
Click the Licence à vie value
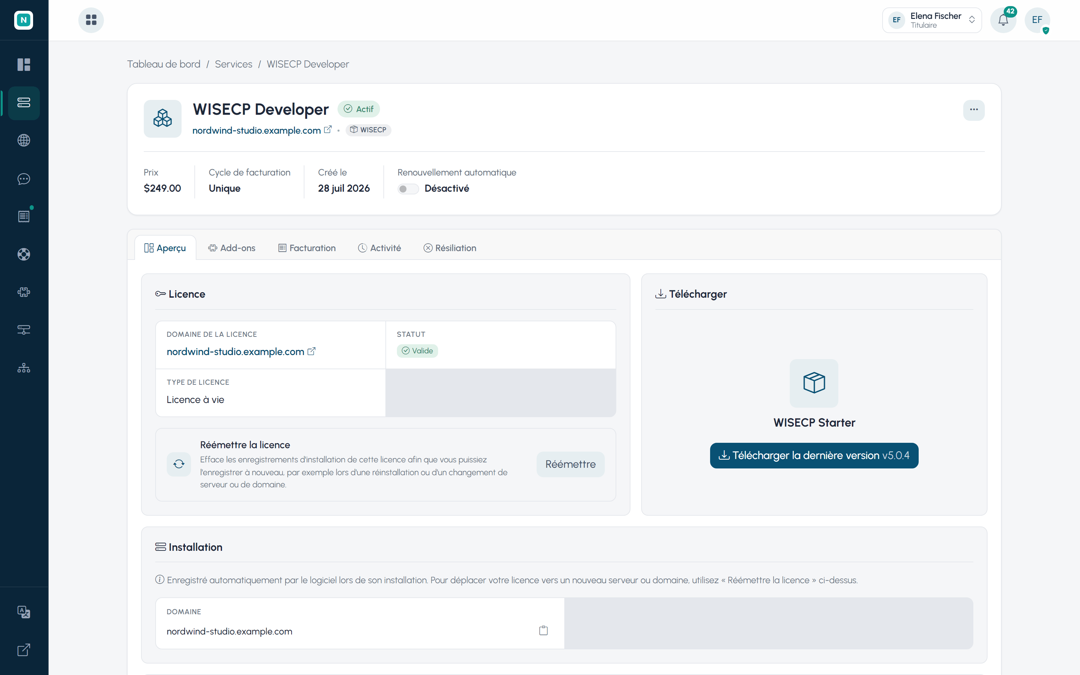click(195, 400)
